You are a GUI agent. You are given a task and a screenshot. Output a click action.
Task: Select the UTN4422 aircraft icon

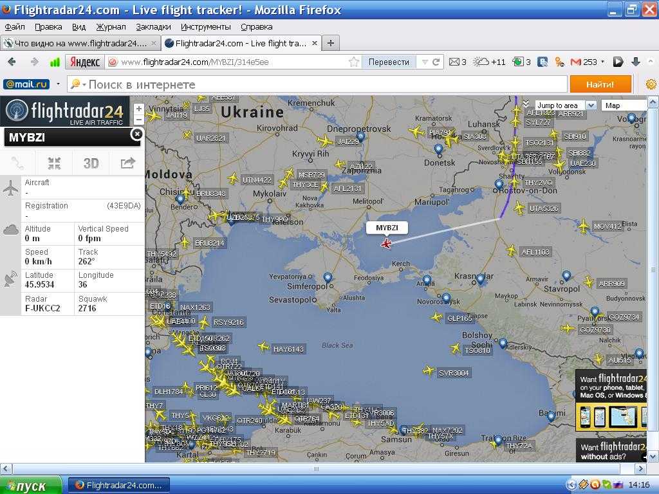(x=233, y=179)
